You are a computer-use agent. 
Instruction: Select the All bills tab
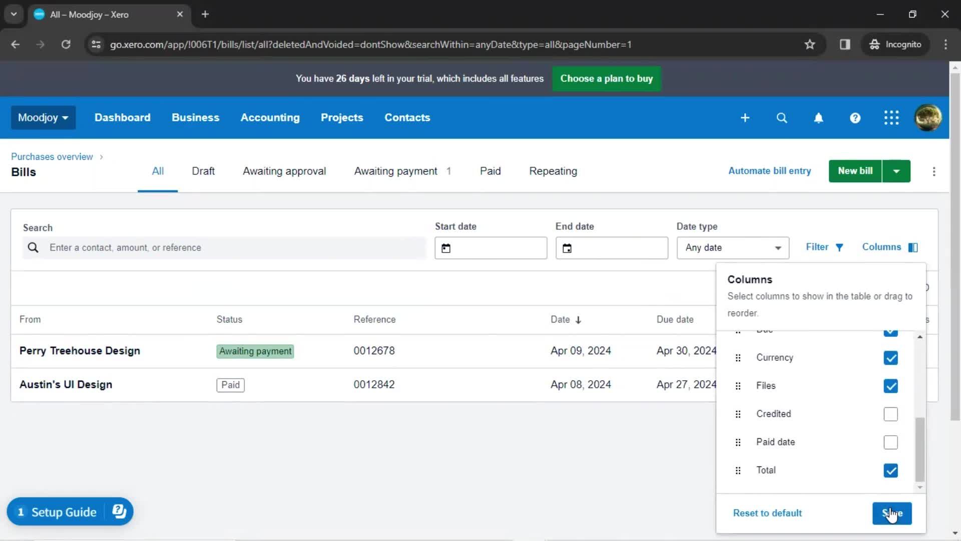click(x=158, y=171)
